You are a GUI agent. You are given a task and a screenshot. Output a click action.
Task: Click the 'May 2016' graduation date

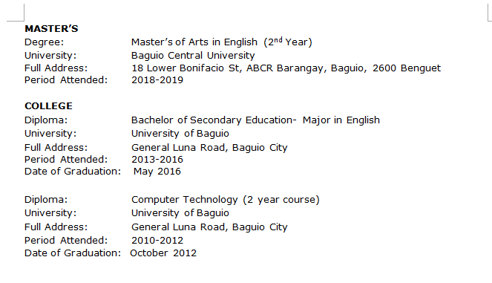coord(157,172)
